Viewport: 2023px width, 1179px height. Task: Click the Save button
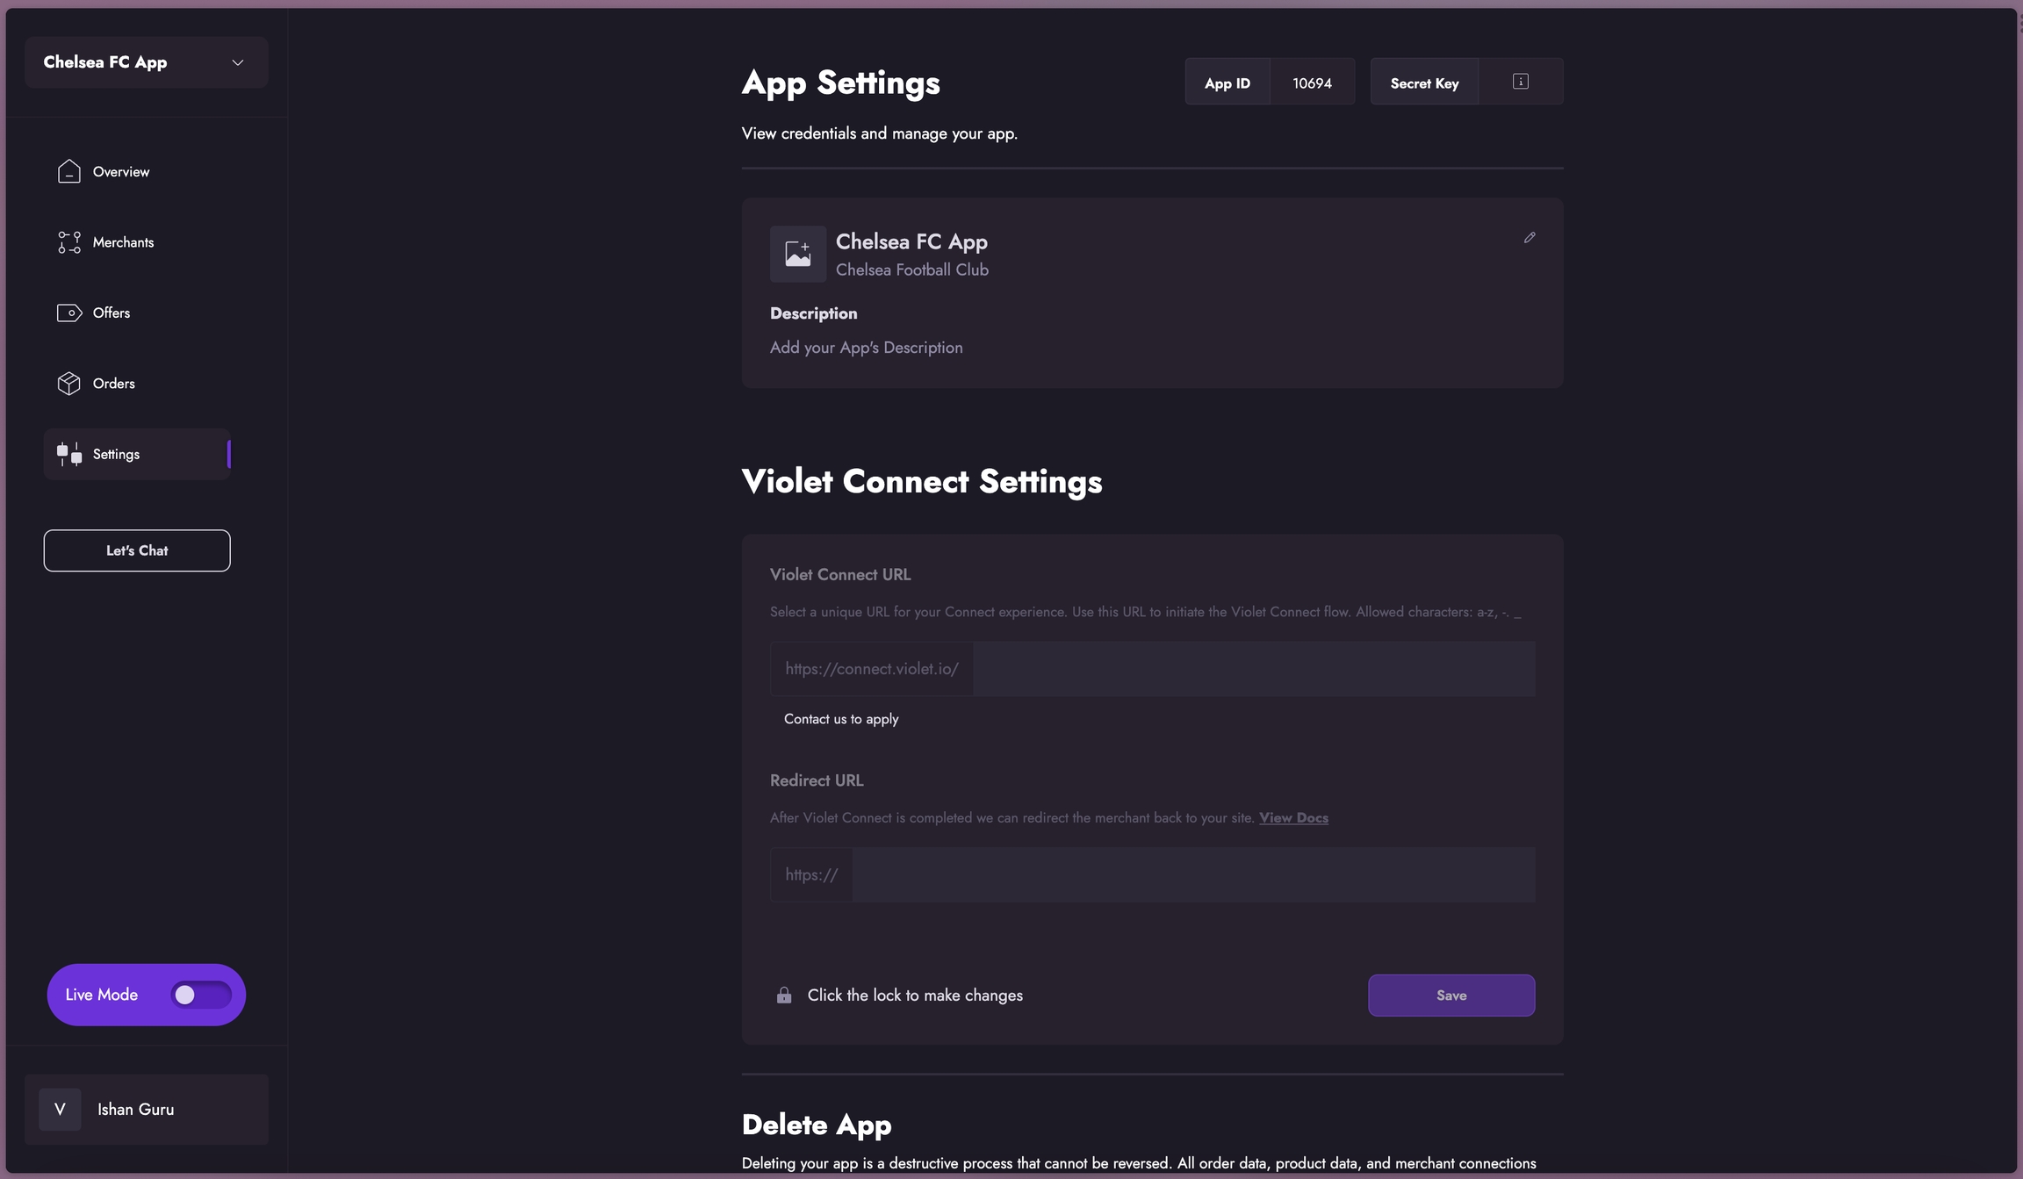[1451, 996]
